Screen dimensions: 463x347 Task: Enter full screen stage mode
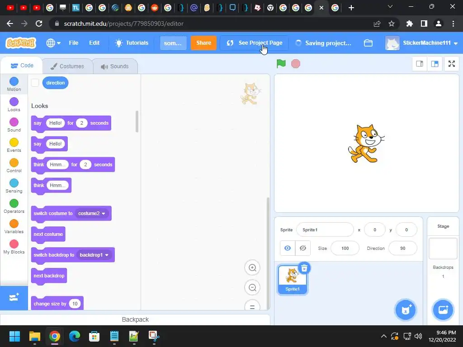click(452, 64)
